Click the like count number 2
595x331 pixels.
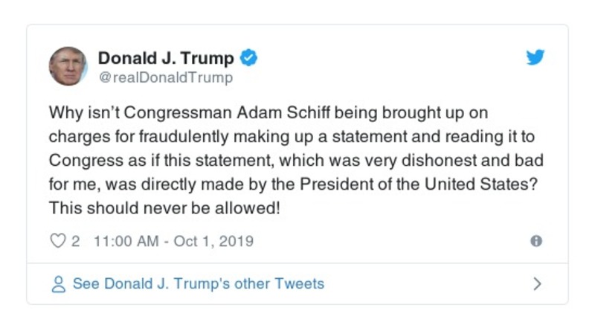[75, 241]
